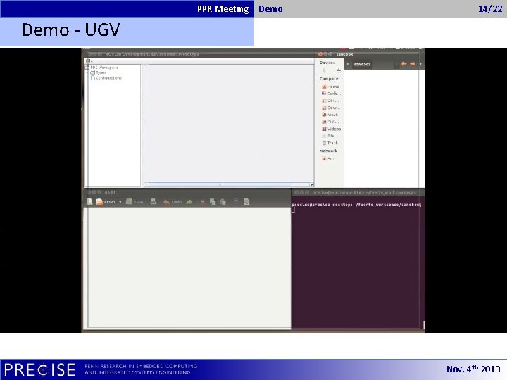Open Browse Network in file manager sidebar
The width and height of the screenshot is (507, 380).
coord(330,158)
